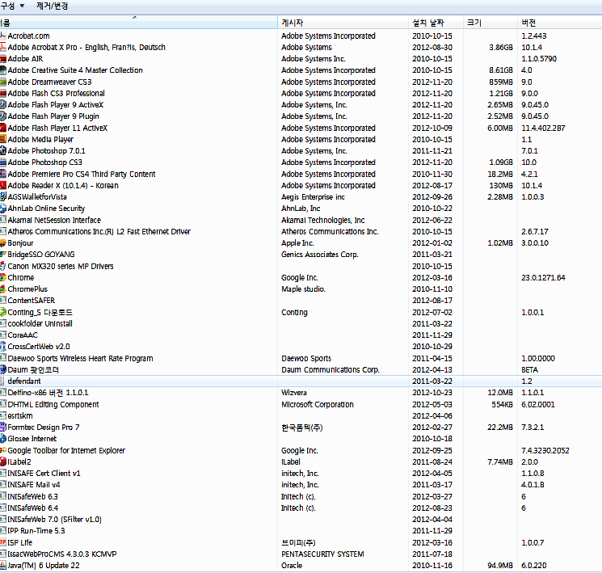Click sort arrow on the name column header
Viewport: 602px width, 573px height.
[134, 17]
